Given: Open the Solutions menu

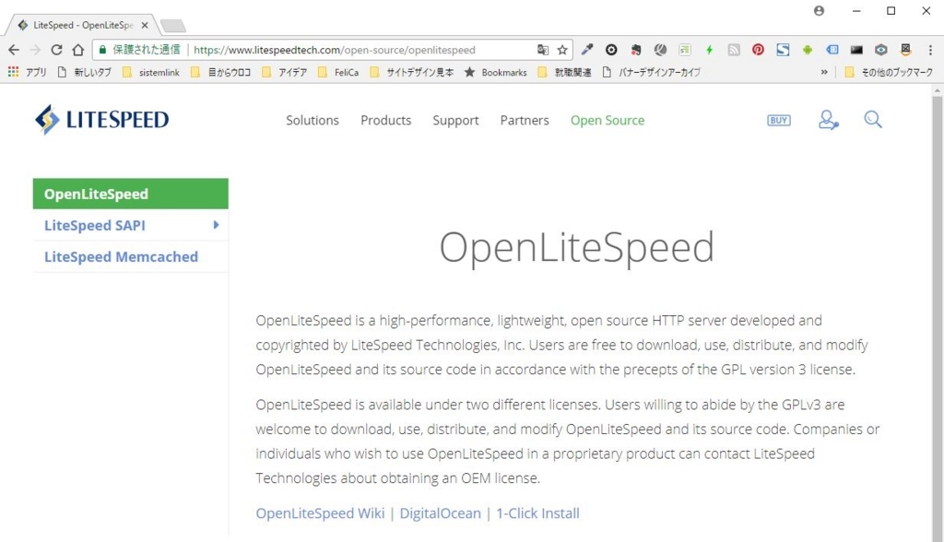Looking at the screenshot, I should coord(313,121).
